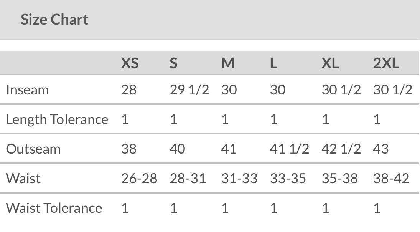Select the 31-33 waist range
The image size is (420, 232).
point(239,179)
